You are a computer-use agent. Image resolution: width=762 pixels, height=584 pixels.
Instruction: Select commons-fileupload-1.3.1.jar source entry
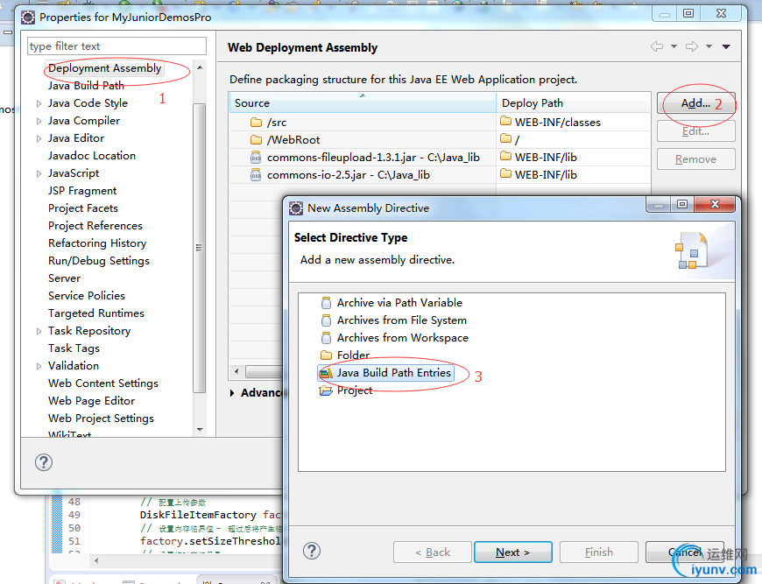(x=373, y=158)
